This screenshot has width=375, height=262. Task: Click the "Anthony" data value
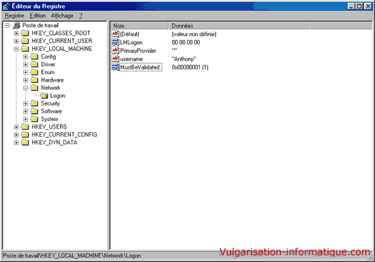[184, 59]
